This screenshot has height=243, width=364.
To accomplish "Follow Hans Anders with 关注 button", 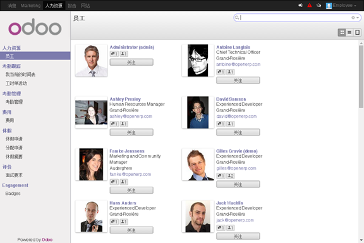I will coord(131,230).
